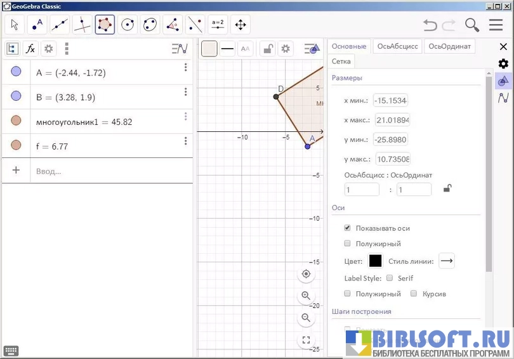
Task: Select the Point tool
Action: pyautogui.click(x=37, y=25)
